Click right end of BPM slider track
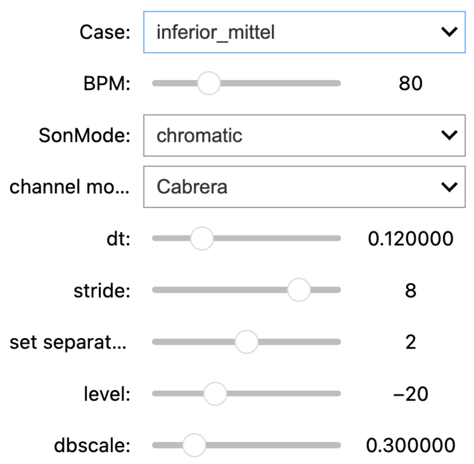 pyautogui.click(x=337, y=83)
